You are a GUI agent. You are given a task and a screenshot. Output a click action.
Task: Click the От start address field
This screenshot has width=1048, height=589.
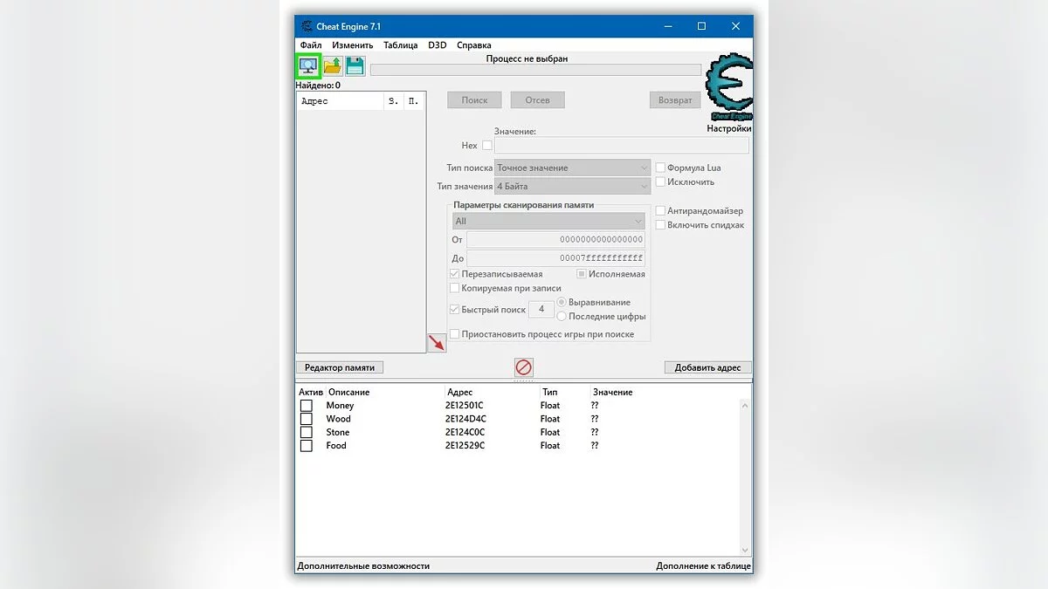[556, 240]
